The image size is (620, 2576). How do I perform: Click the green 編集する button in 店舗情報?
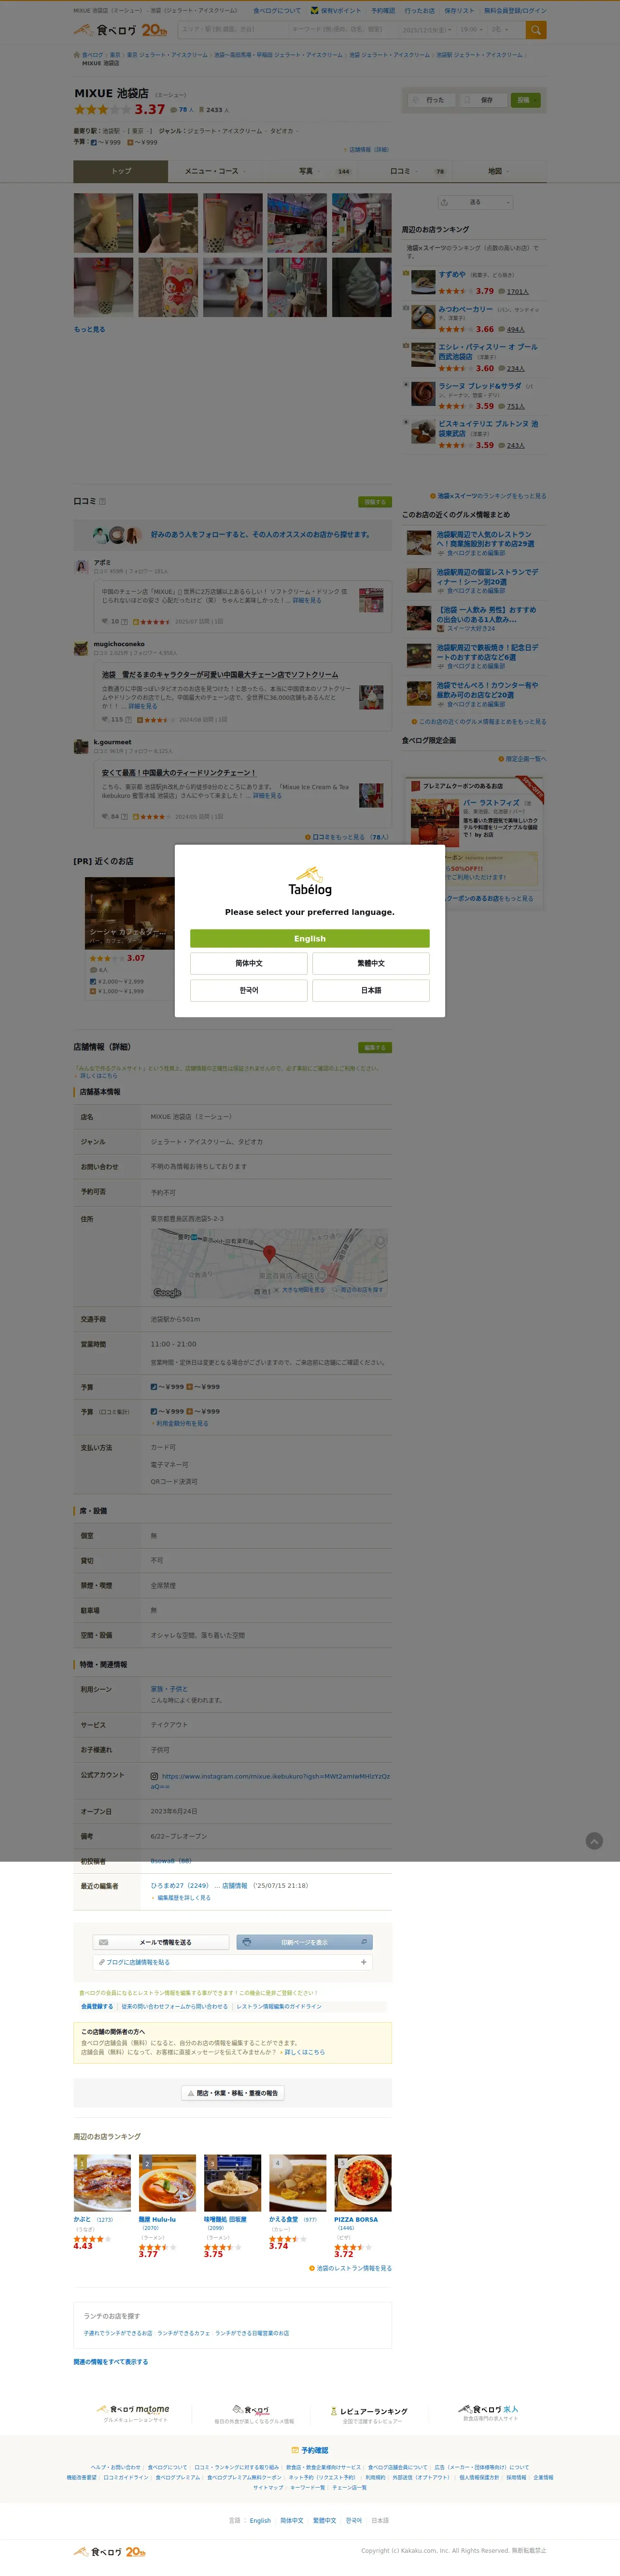[x=375, y=1047]
